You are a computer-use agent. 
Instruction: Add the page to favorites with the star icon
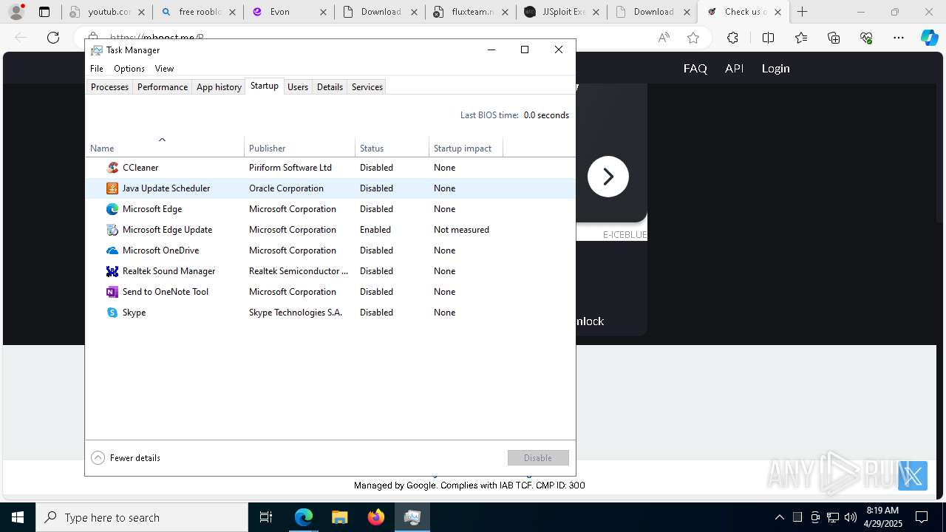(693, 38)
